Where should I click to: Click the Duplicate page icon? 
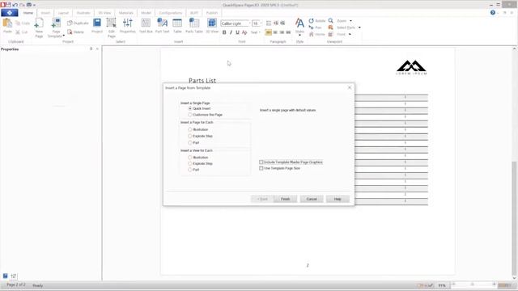pyautogui.click(x=70, y=23)
